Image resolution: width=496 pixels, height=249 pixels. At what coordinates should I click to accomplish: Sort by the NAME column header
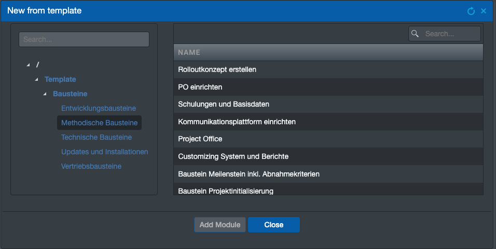coord(328,52)
